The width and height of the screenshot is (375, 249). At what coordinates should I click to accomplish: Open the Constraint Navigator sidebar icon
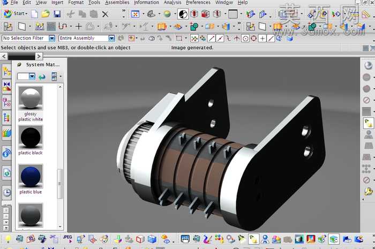pyautogui.click(x=6, y=87)
